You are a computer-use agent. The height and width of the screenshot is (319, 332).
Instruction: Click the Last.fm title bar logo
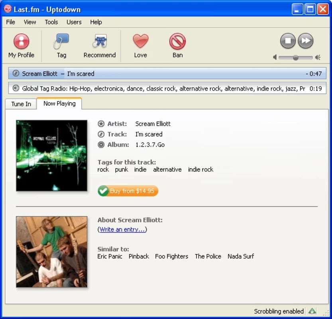click(x=8, y=9)
